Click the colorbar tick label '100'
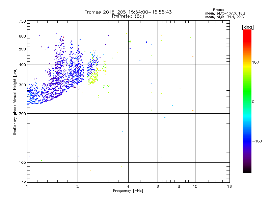270x203 pixels. click(x=255, y=62)
